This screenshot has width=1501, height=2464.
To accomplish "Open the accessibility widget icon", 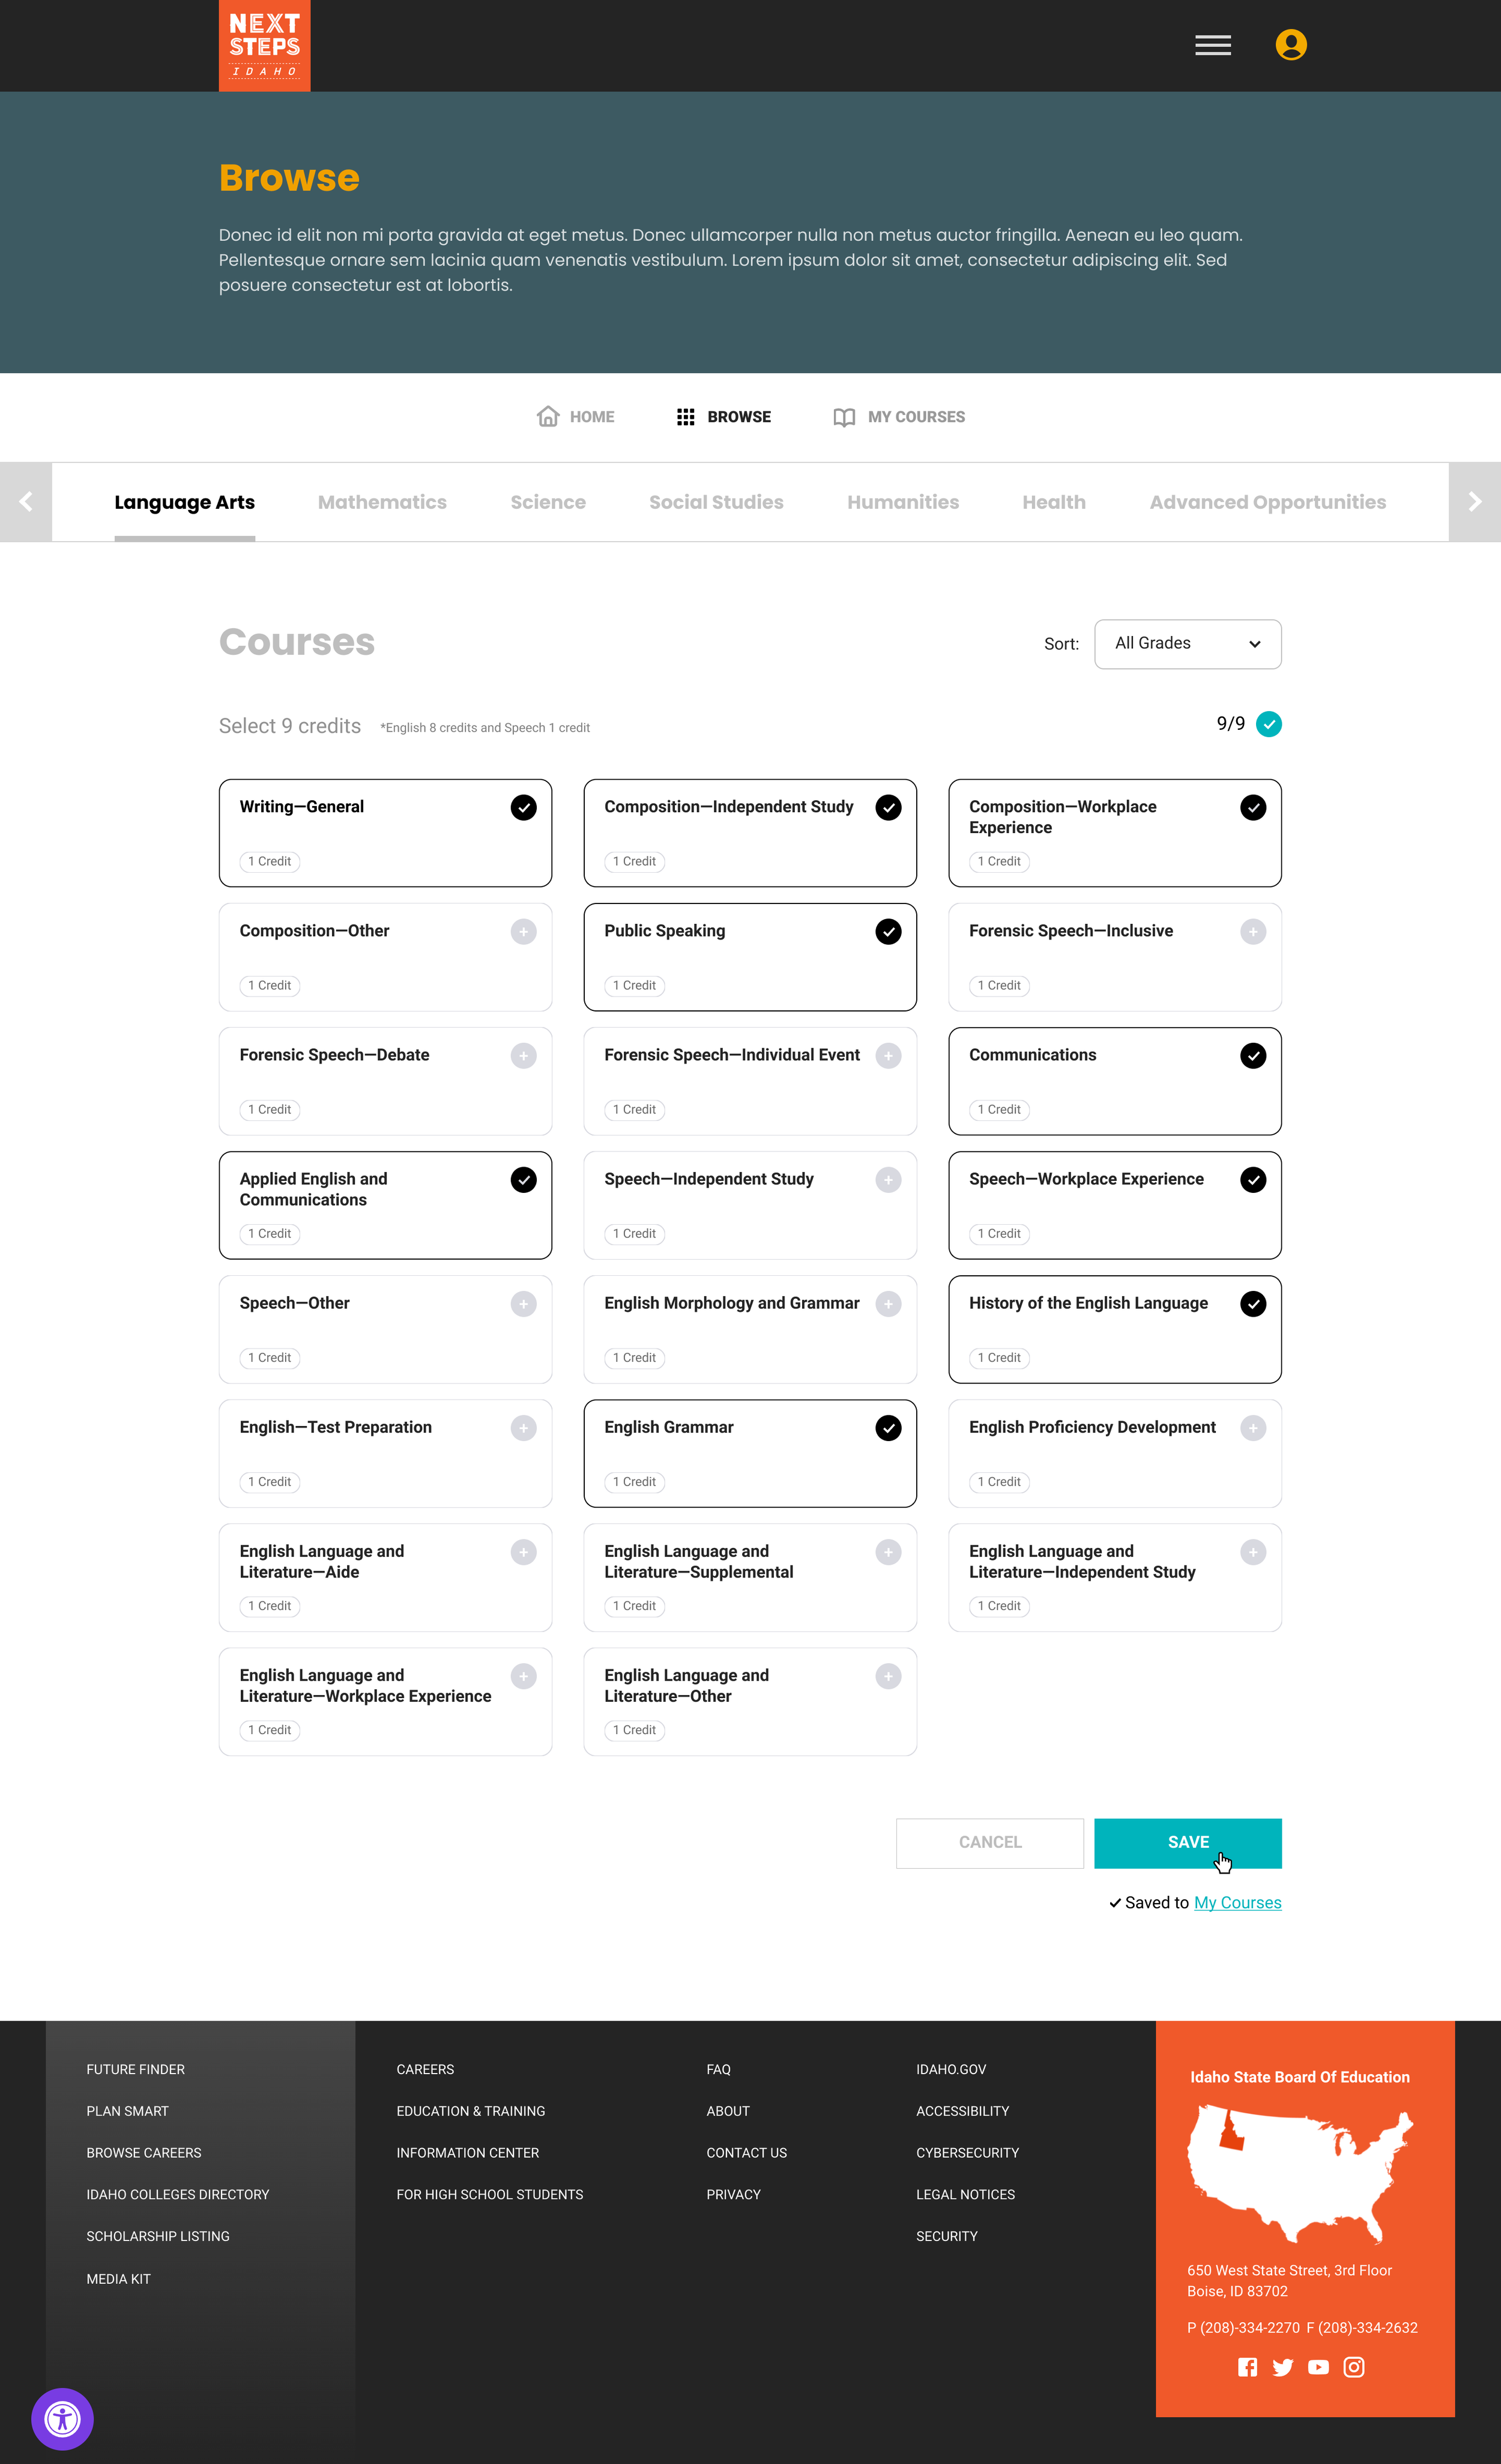I will [x=62, y=2419].
